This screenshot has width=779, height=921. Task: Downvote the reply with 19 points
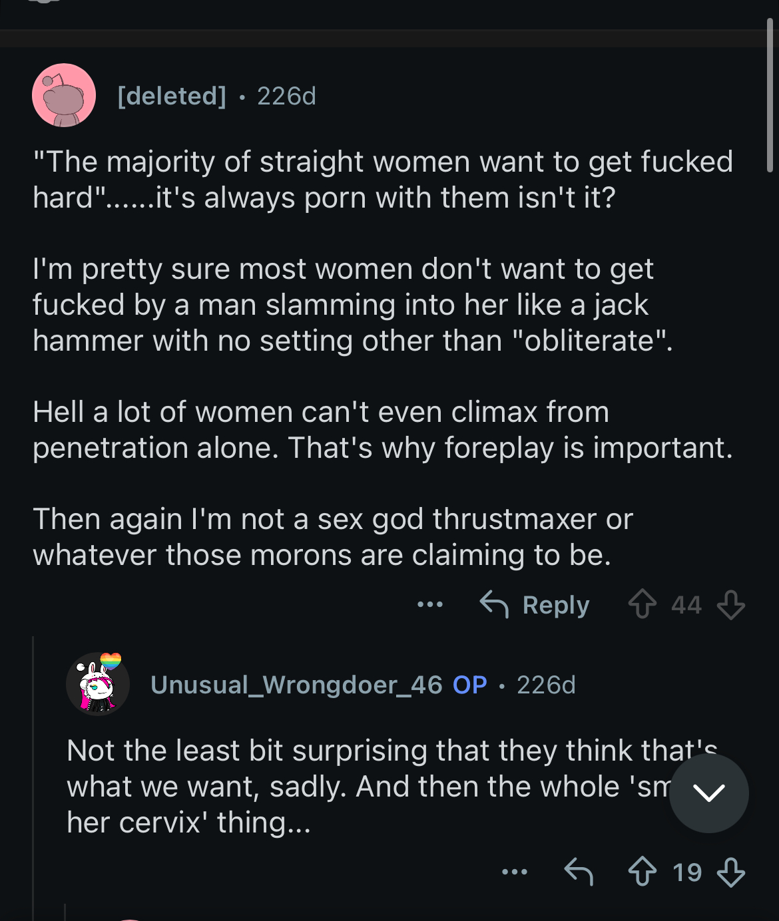pyautogui.click(x=730, y=872)
